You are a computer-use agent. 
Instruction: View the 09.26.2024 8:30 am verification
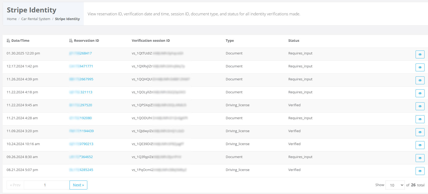[x=420, y=158]
